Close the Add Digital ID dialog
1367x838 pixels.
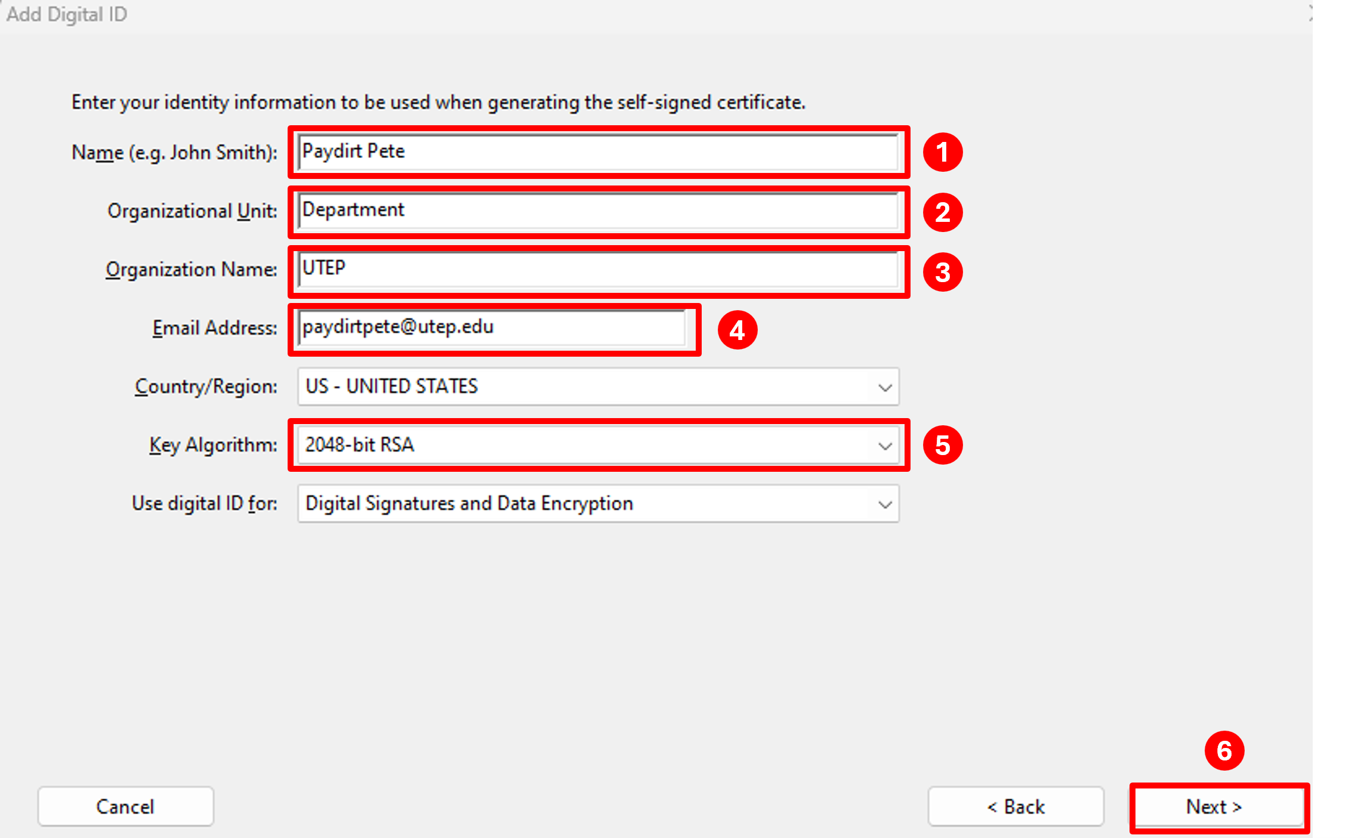[x=1310, y=14]
